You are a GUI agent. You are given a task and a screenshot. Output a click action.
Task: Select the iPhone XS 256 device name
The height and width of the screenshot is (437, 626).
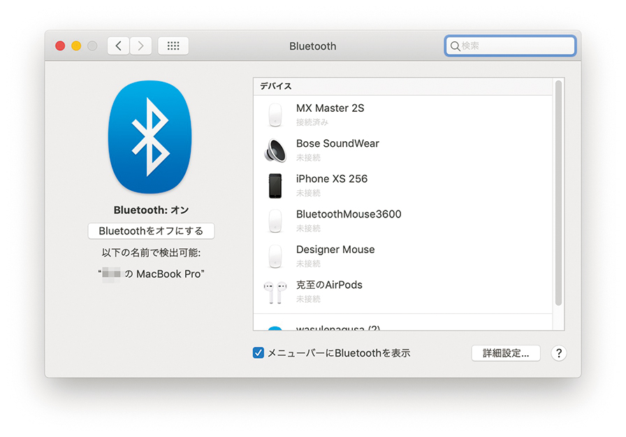(x=331, y=179)
